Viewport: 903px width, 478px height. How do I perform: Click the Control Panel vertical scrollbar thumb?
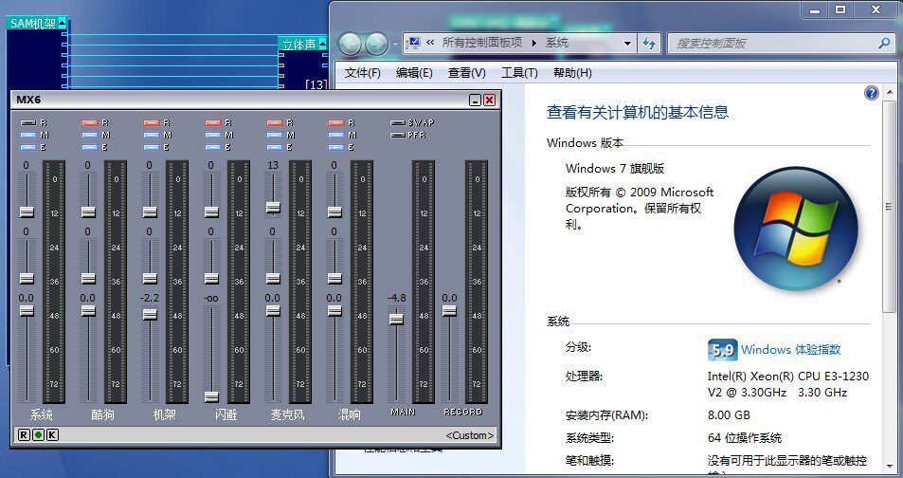point(889,206)
